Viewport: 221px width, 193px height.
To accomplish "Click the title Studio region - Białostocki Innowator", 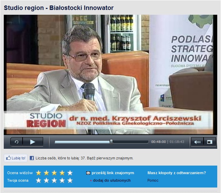I will pos(58,8).
